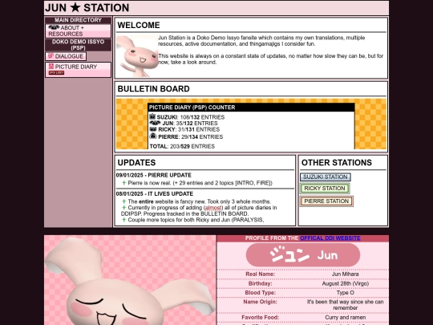
Task: Click the Birthday value 'August 28th (Virgo)'
Action: 345,283
